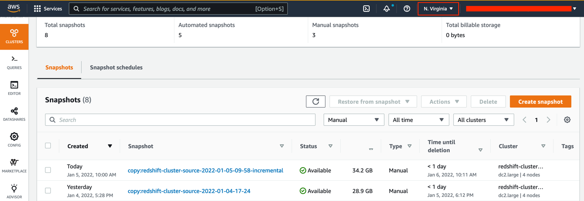The image size is (584, 201).
Task: Open Marketplace in the sidebar
Action: (14, 166)
